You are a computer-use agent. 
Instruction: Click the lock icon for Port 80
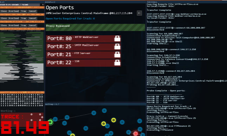(117, 39)
